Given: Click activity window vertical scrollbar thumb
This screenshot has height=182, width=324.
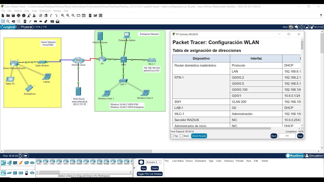Looking at the screenshot, I should (302, 45).
